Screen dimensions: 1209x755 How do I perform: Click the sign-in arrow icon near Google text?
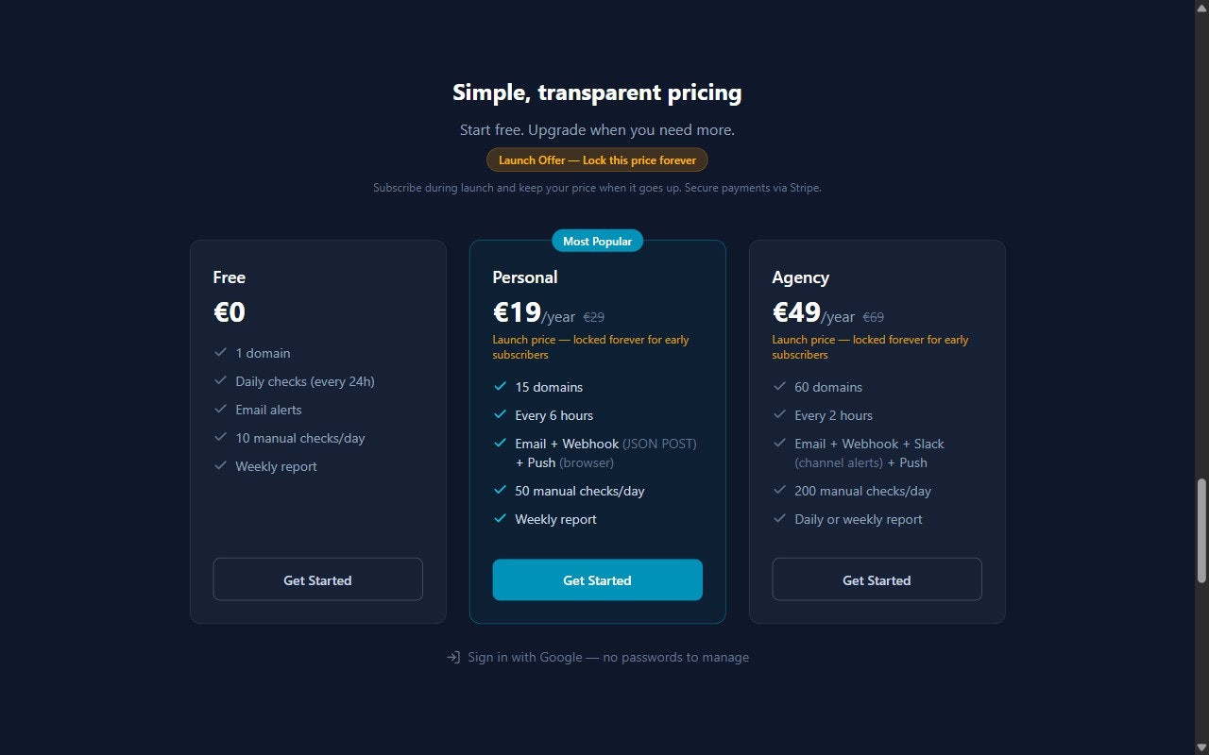(453, 657)
